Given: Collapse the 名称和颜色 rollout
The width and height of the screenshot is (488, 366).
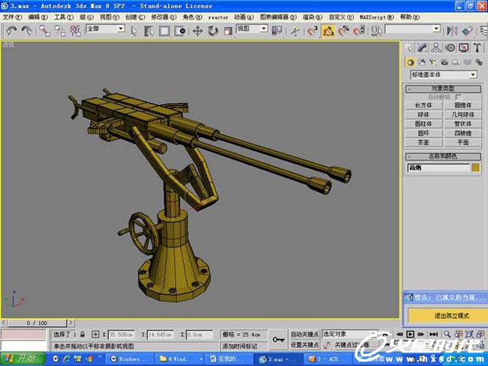Looking at the screenshot, I should tap(443, 156).
